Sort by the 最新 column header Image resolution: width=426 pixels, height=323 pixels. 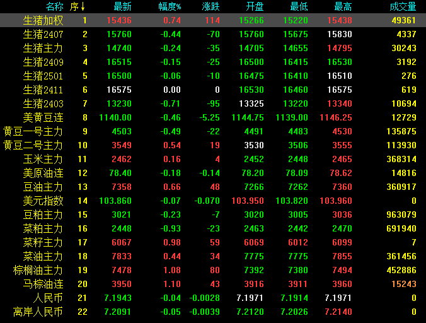tap(122, 6)
